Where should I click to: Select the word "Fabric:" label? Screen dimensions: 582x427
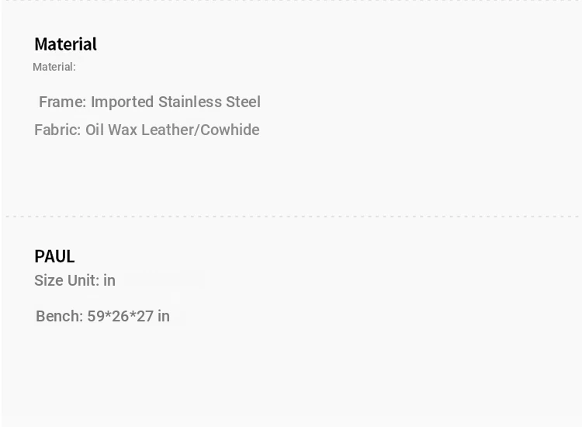point(57,130)
